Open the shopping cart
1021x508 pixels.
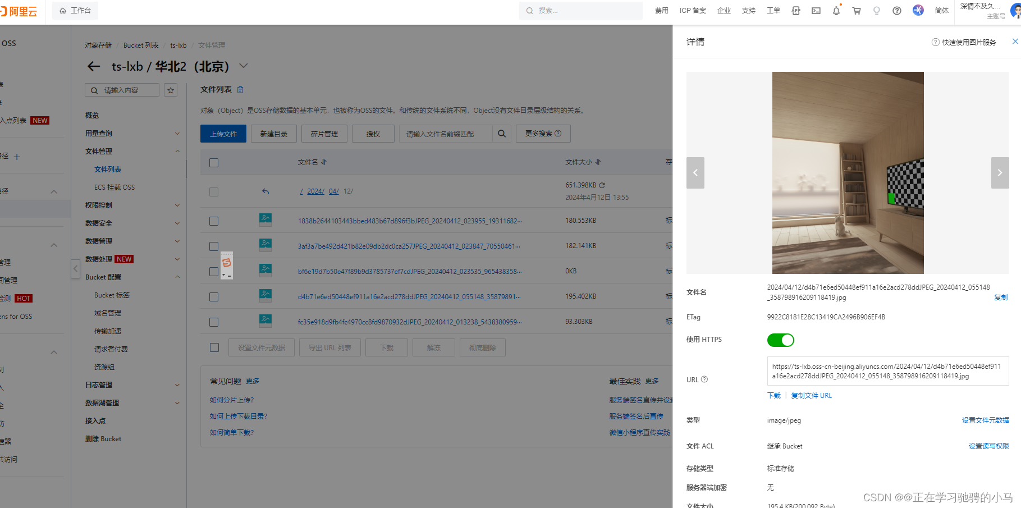(857, 11)
